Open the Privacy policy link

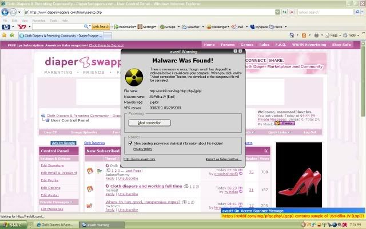[142, 149]
